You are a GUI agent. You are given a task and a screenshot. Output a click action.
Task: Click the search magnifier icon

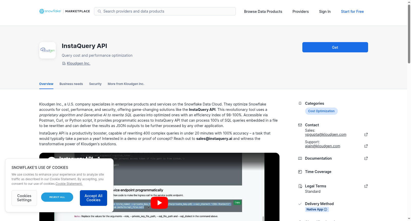(x=99, y=11)
